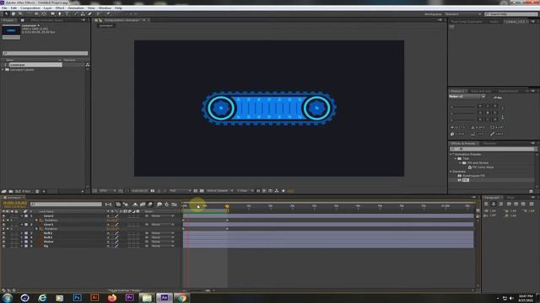
Task: Select the Zoom tool in the toolbar
Action: pos(20,13)
